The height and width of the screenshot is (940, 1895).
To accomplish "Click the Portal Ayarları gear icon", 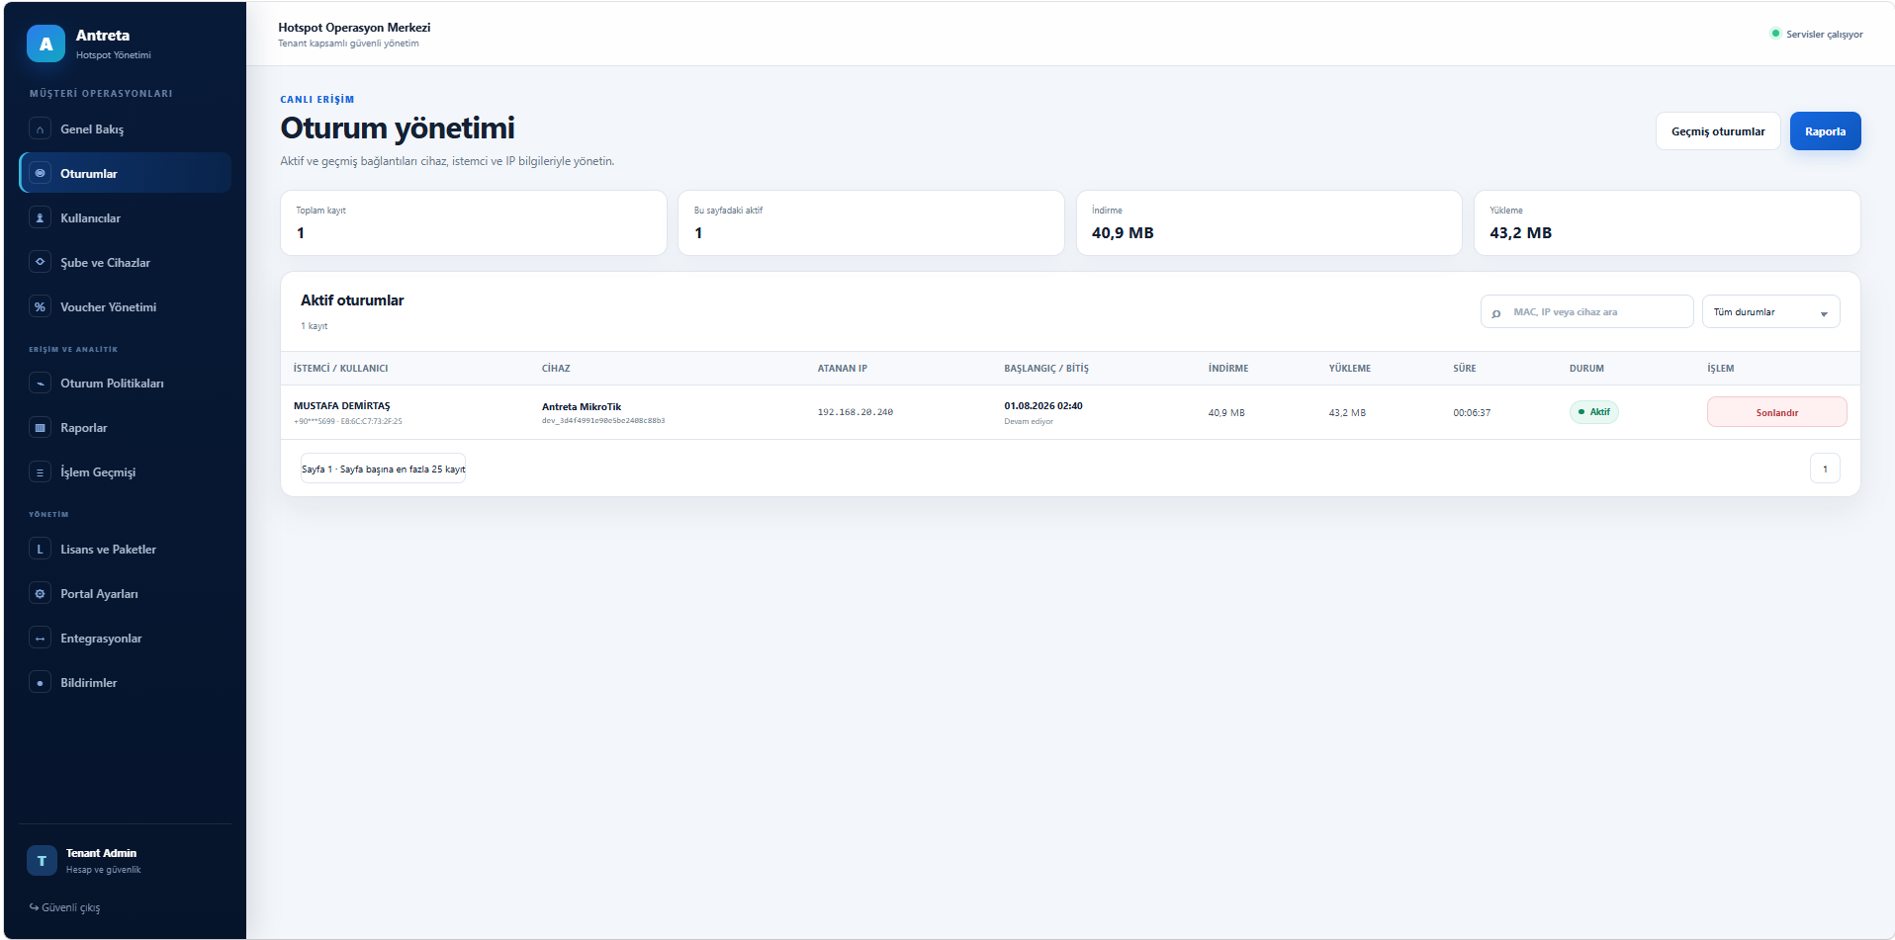I will coord(40,594).
